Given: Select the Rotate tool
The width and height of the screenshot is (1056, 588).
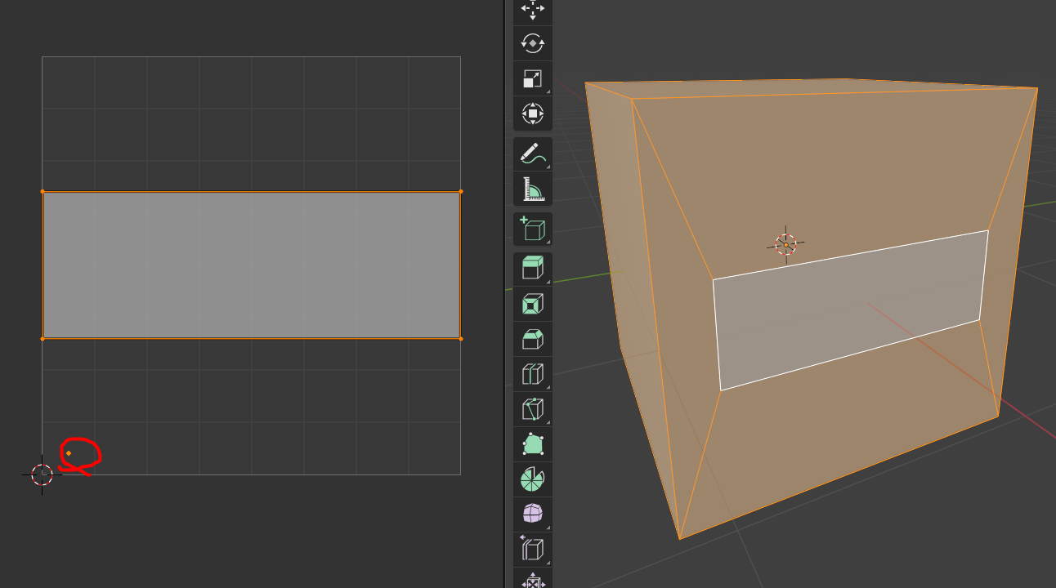Looking at the screenshot, I should (533, 42).
